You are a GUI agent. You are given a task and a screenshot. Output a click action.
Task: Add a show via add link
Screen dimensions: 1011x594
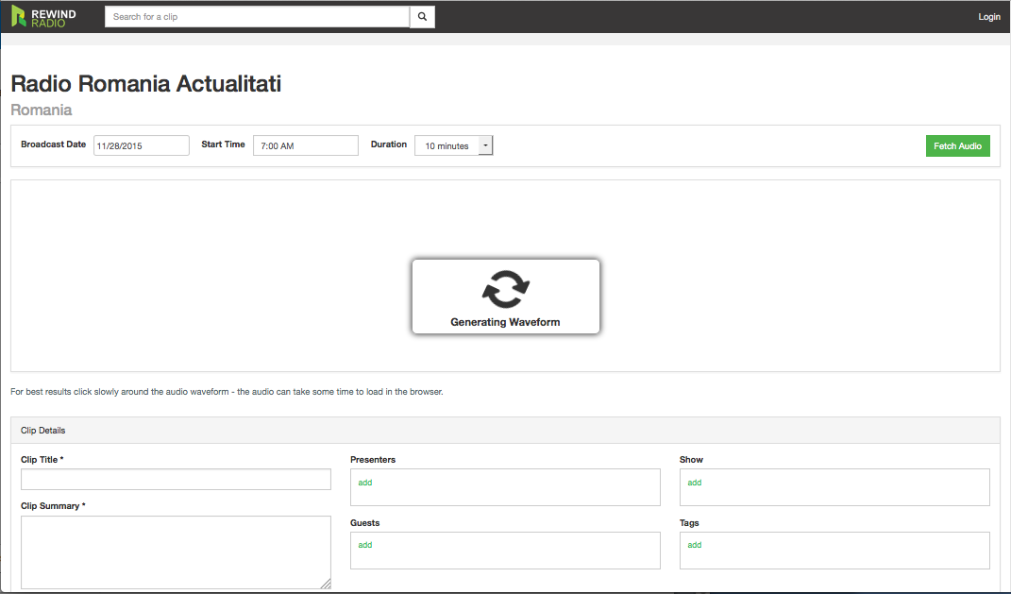[695, 483]
